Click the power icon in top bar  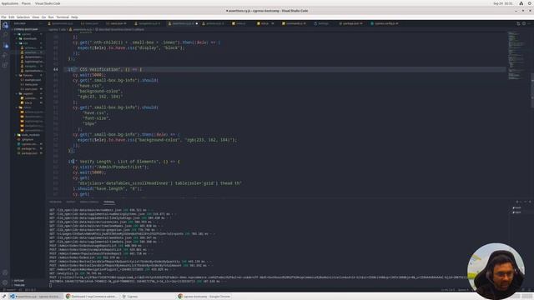click(x=530, y=3)
